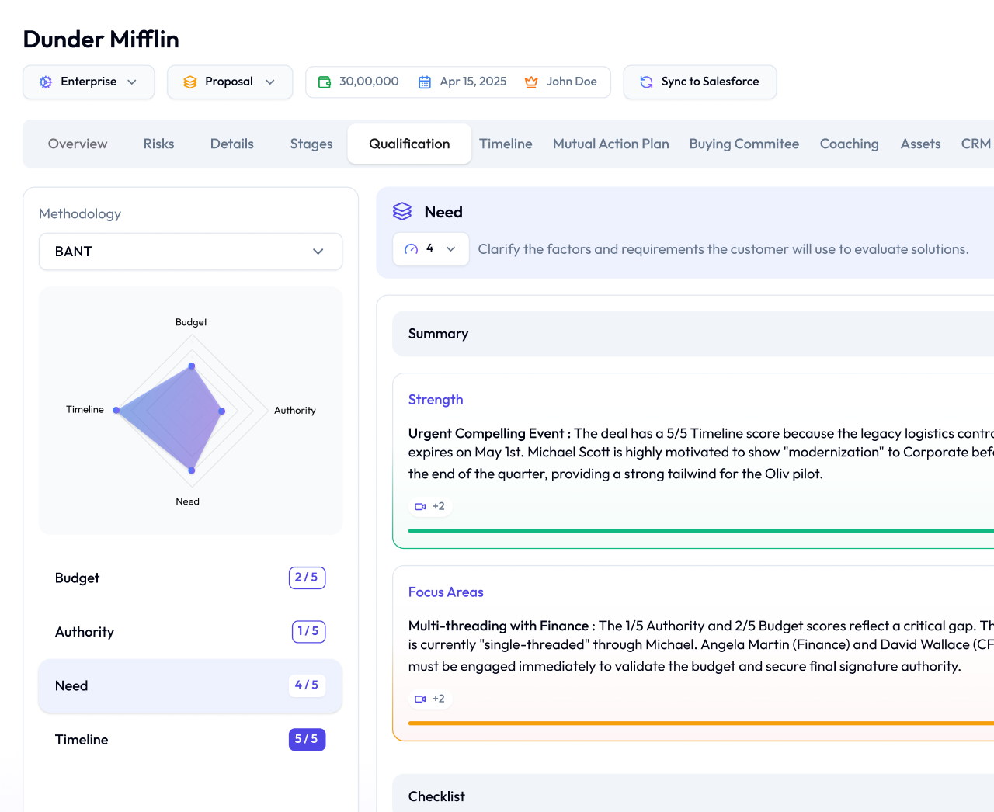
Task: Switch to the Coaching tab
Action: pos(850,144)
